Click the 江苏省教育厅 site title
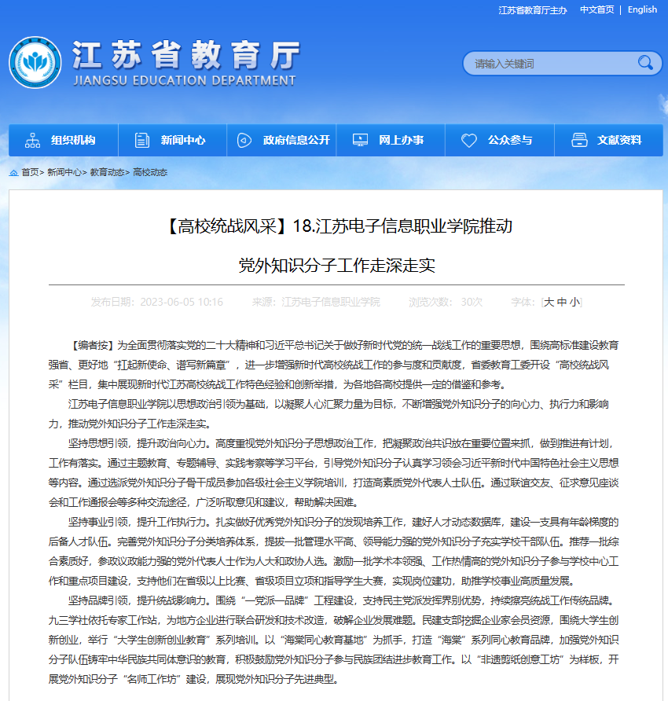 click(x=186, y=55)
